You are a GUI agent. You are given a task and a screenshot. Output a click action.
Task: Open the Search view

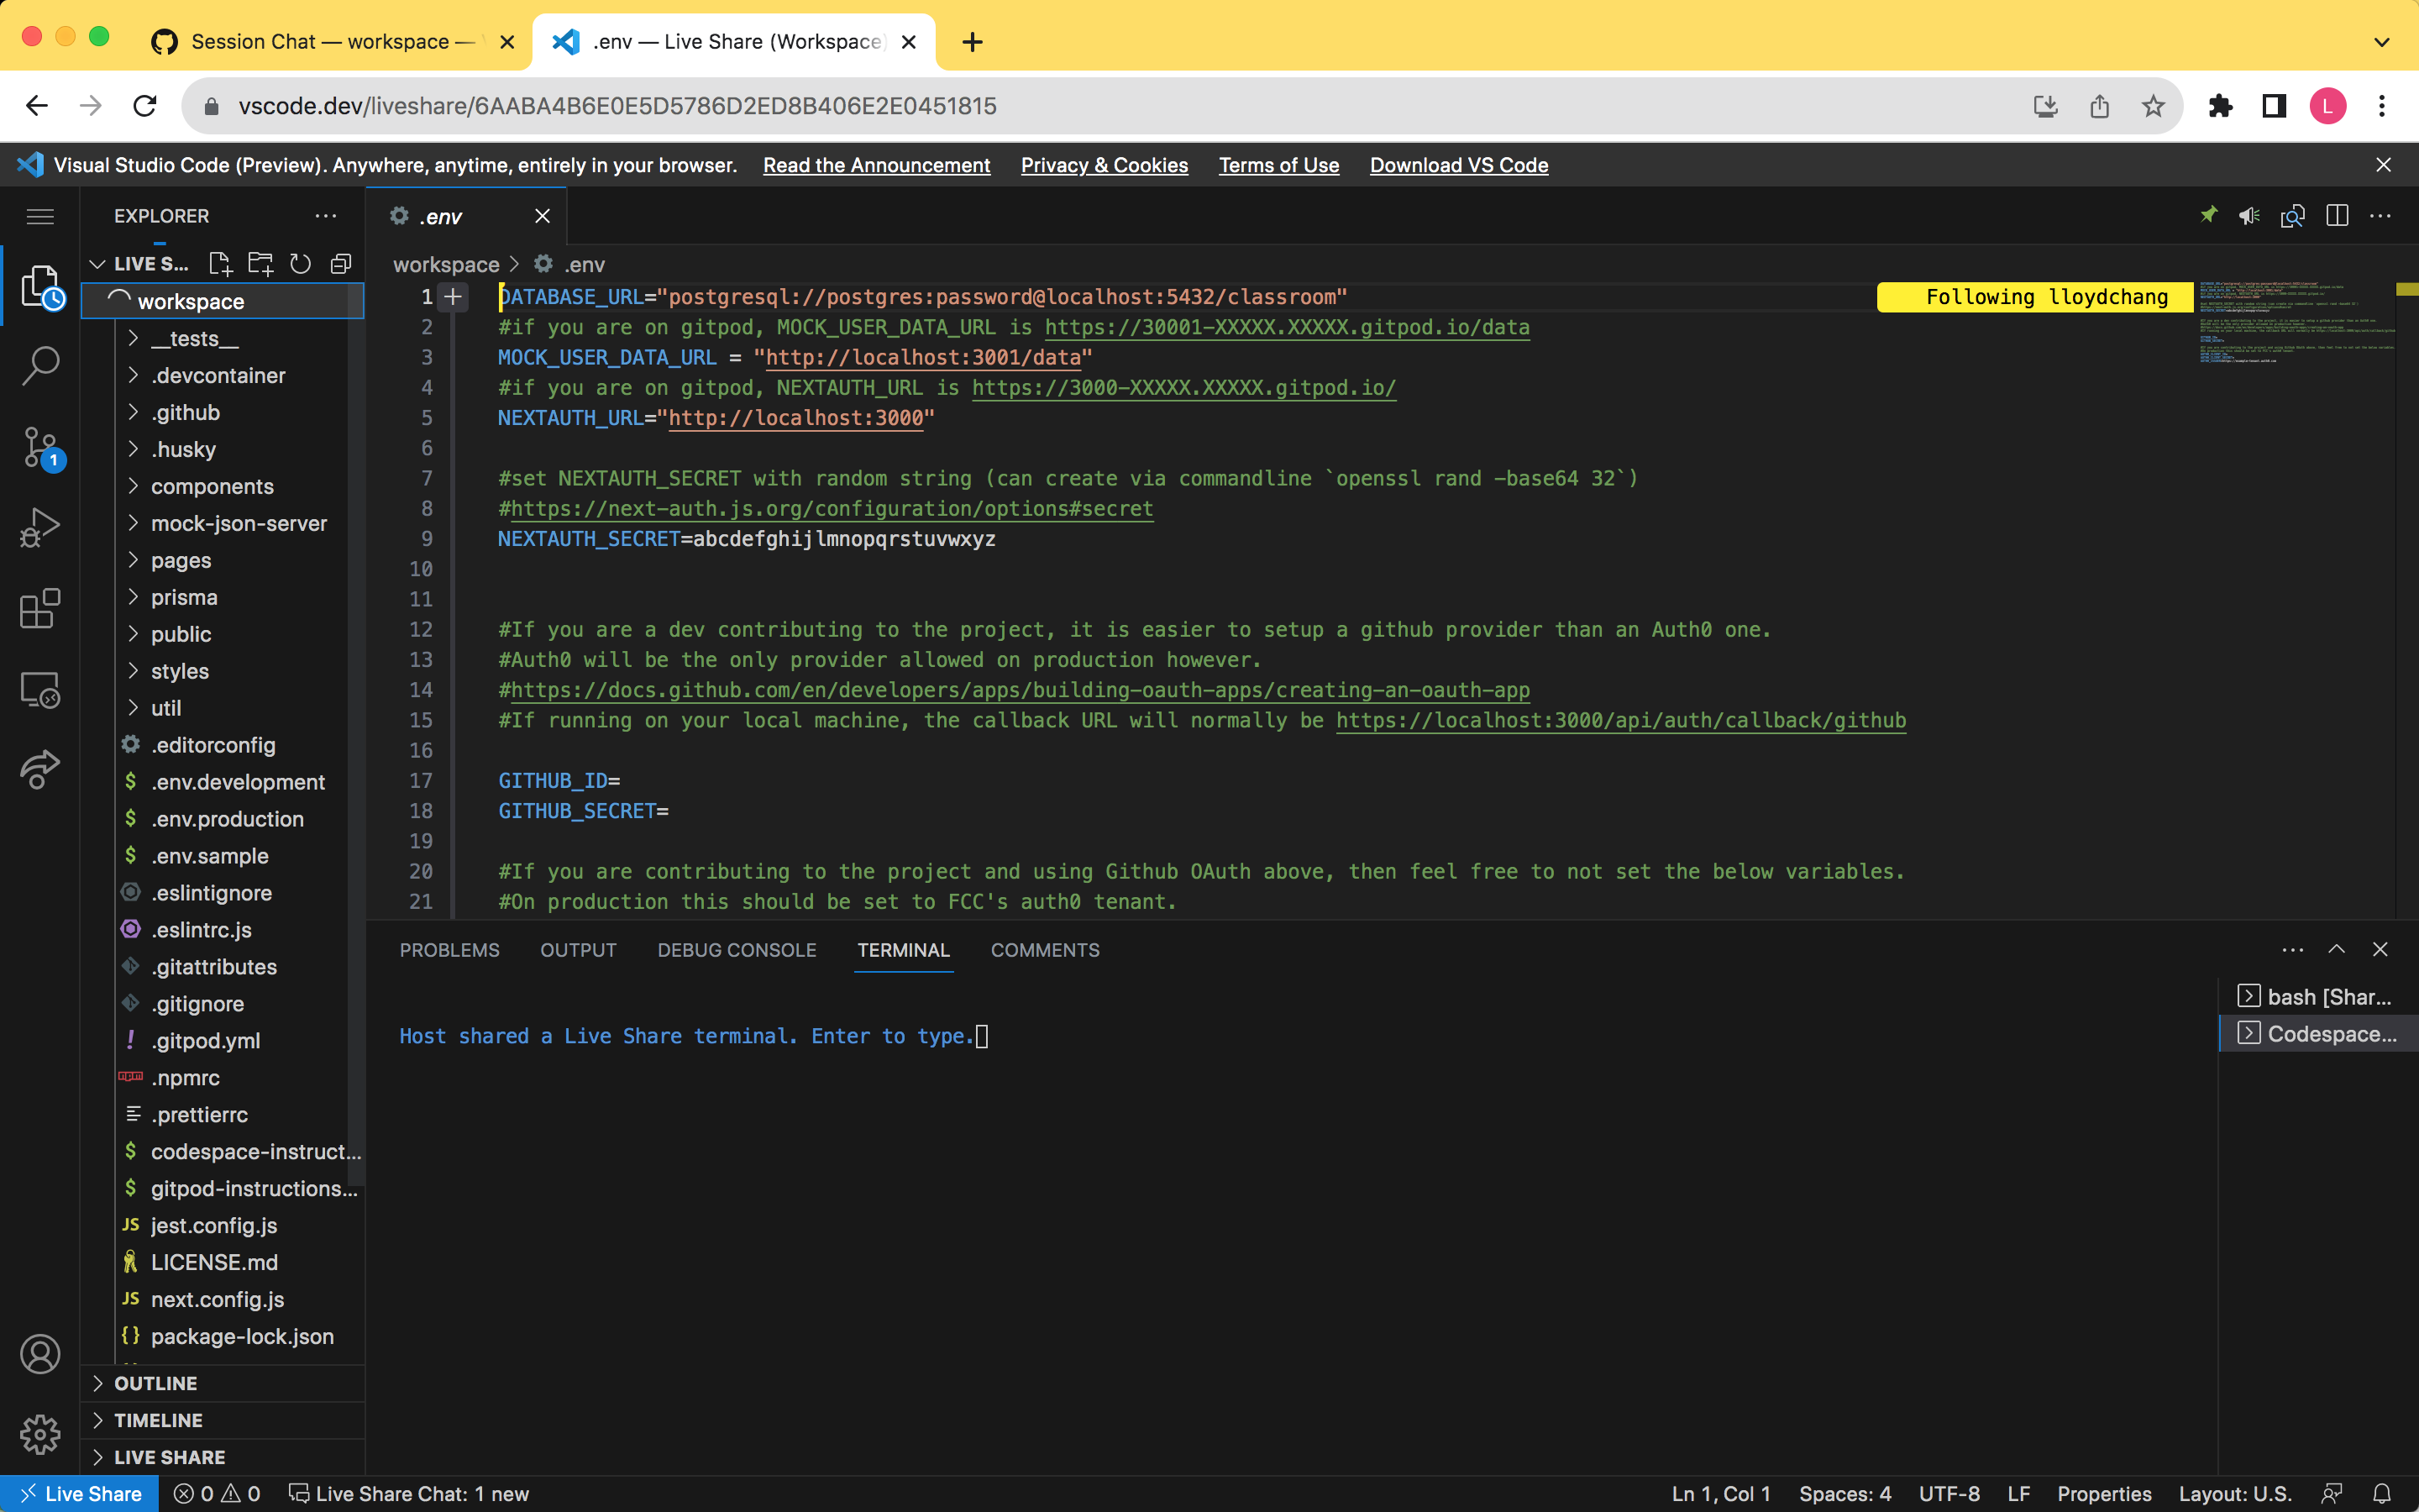point(40,366)
